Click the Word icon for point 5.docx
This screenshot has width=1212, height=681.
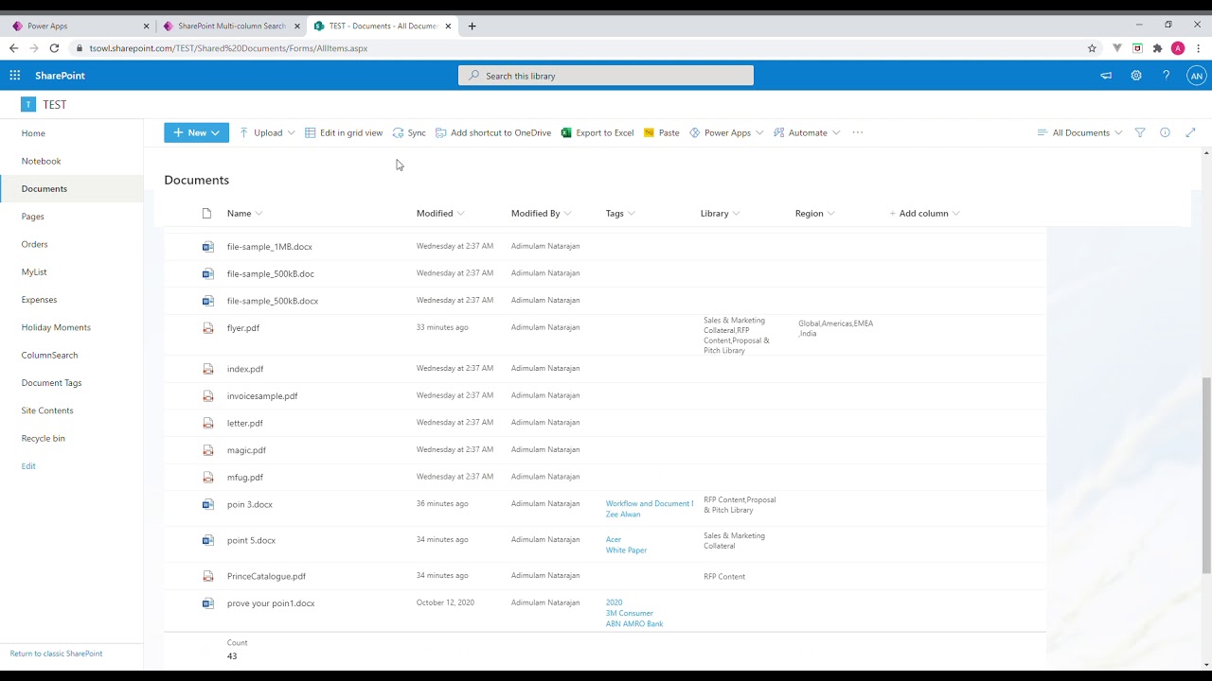click(208, 540)
